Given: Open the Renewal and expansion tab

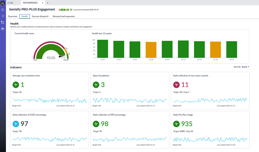Looking at the screenshot, I should [x=64, y=16].
